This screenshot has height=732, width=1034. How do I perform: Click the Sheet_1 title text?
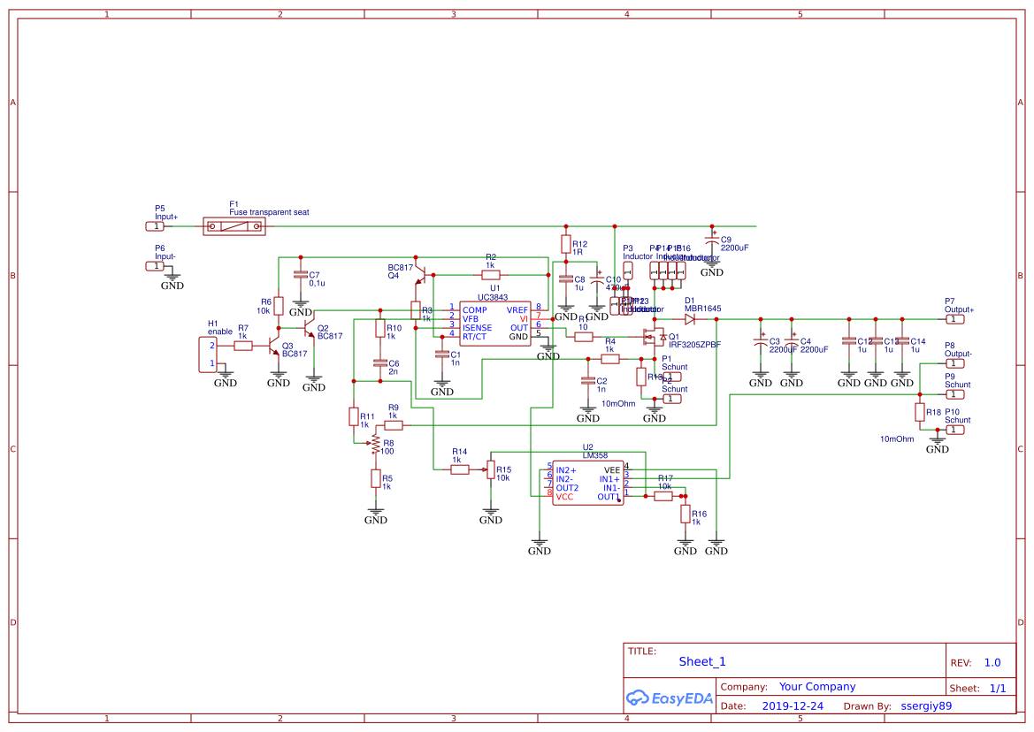[x=701, y=661]
